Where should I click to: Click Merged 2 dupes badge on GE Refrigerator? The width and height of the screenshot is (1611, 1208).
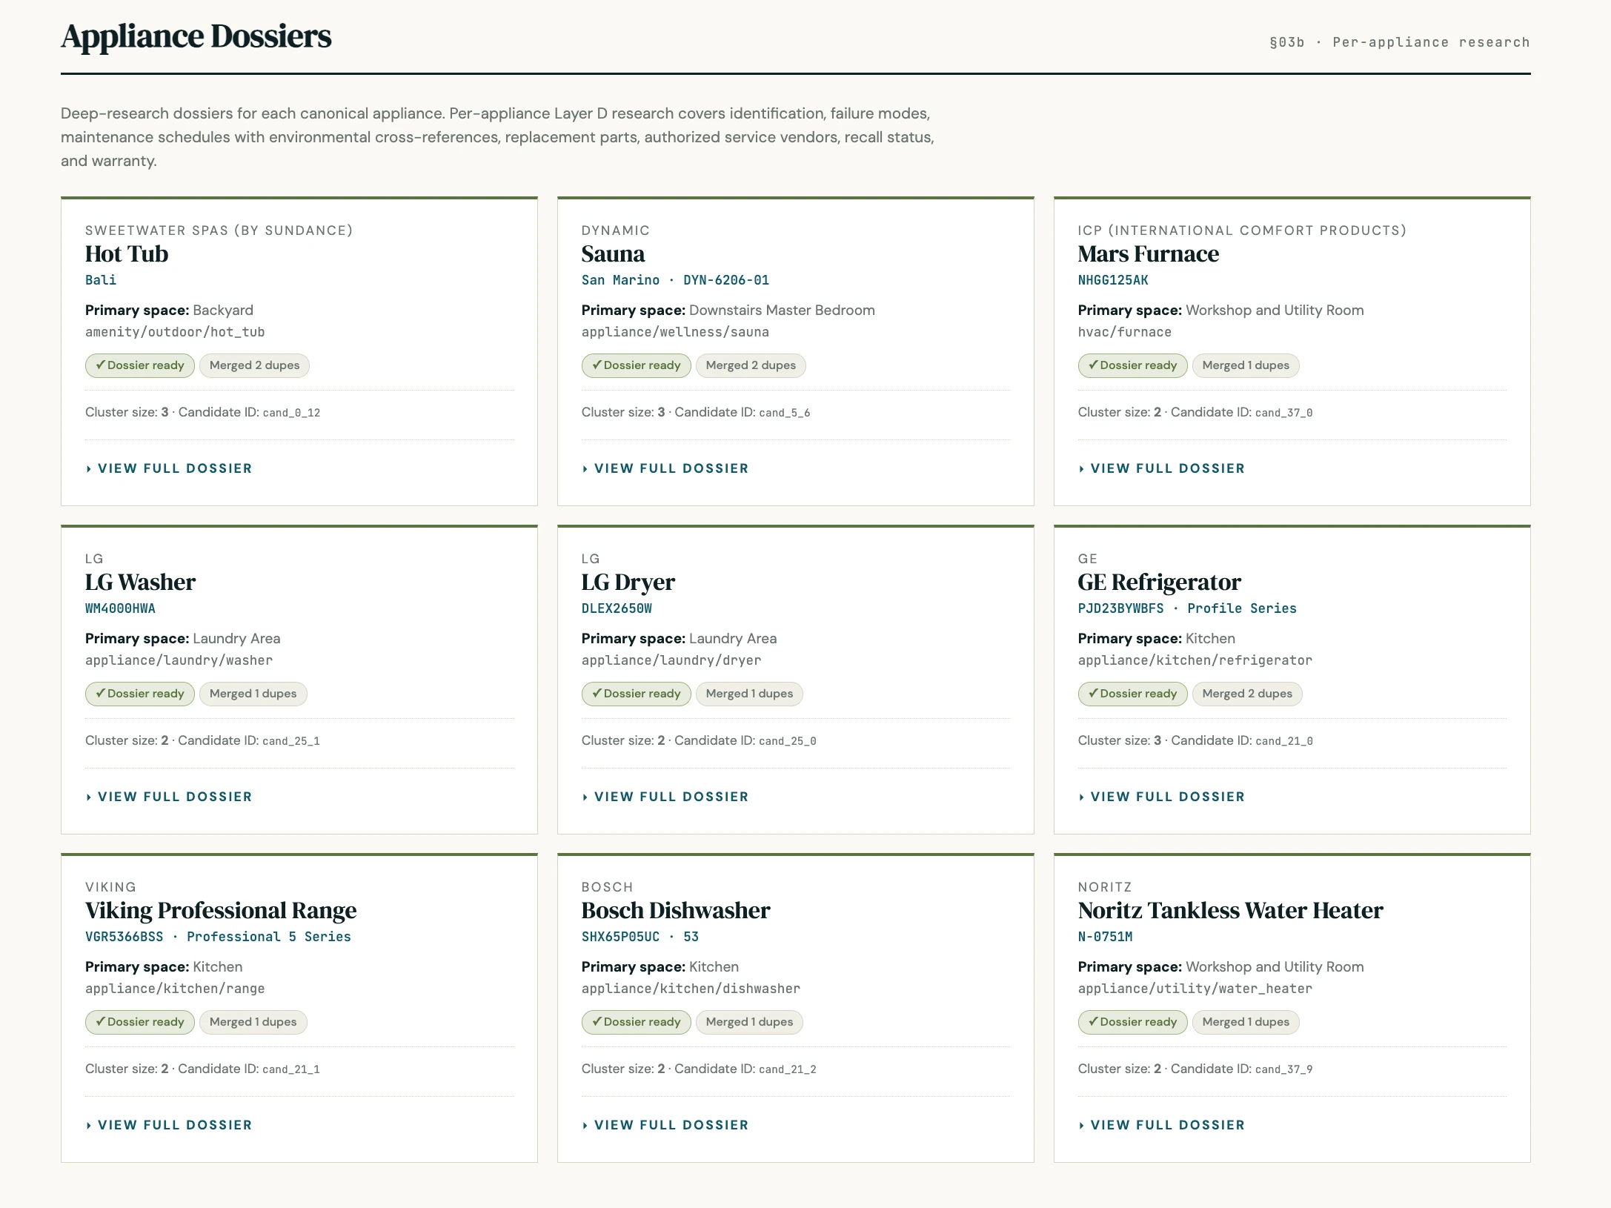click(x=1247, y=694)
